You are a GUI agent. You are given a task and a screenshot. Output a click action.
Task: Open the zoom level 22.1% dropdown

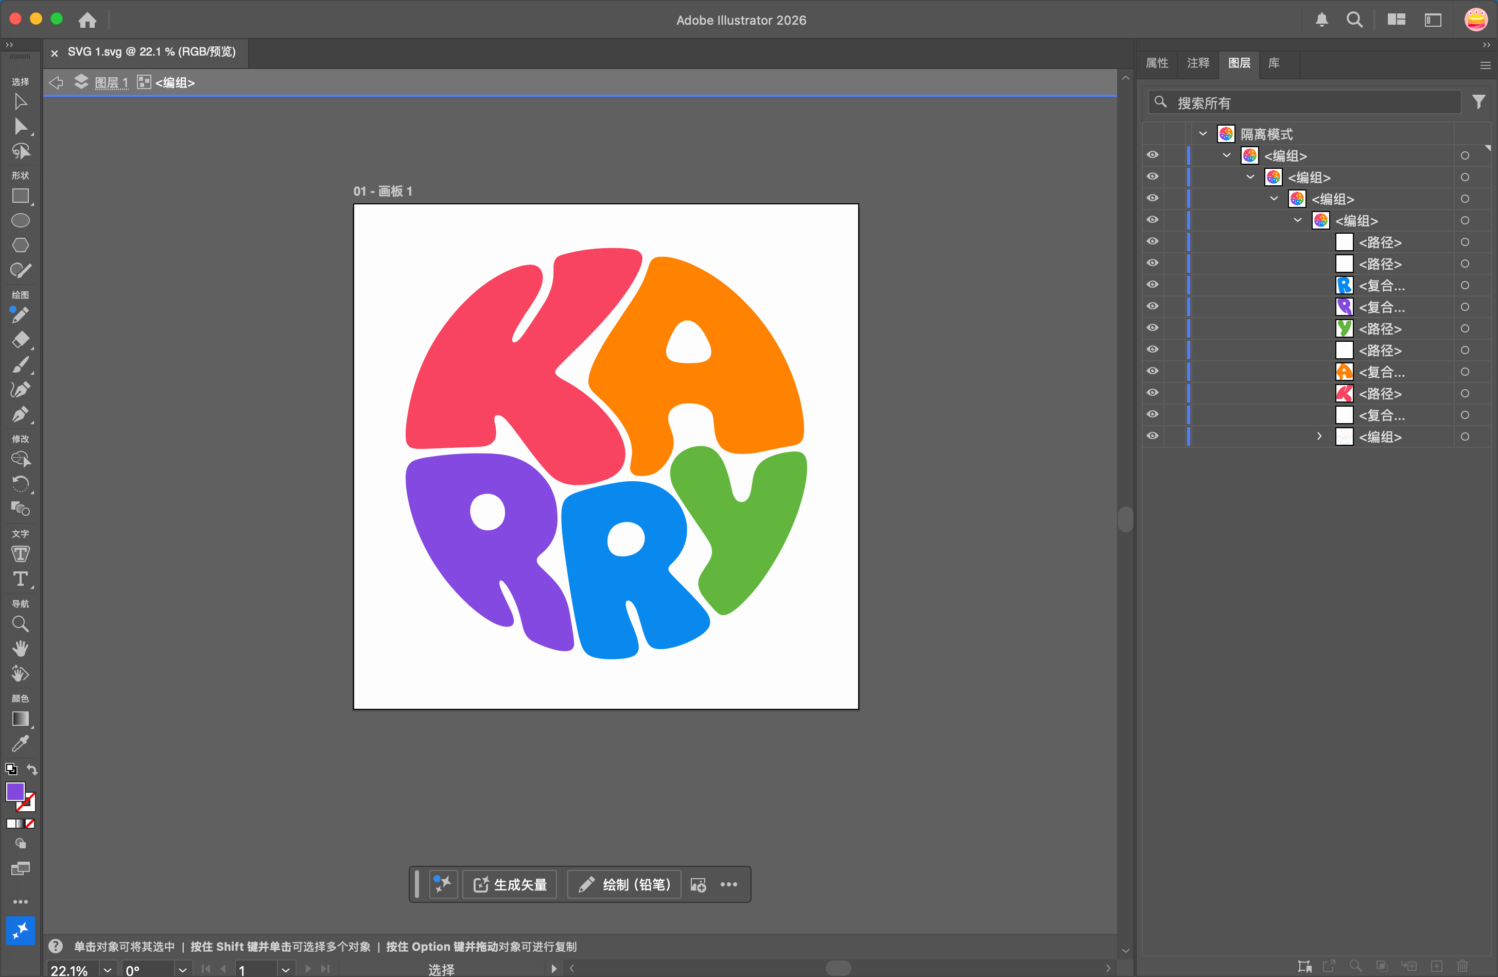108,969
